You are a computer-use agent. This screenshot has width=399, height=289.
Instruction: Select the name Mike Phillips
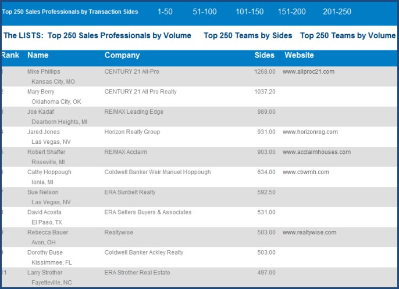pos(44,71)
